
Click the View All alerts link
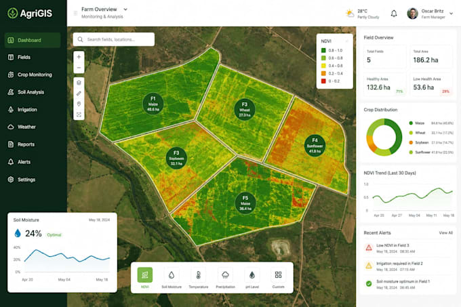[x=445, y=232]
